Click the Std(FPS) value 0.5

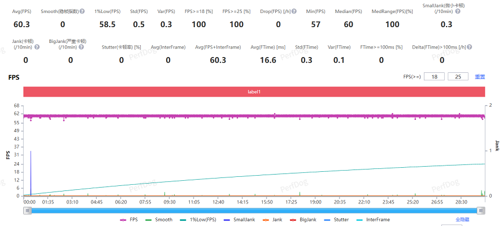(139, 25)
